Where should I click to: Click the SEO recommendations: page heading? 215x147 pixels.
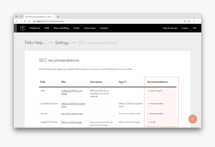click(x=59, y=60)
